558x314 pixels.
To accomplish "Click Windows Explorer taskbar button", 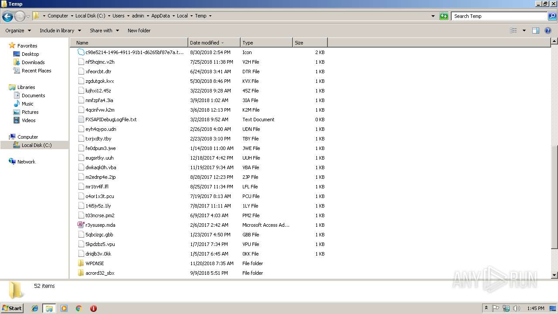I will 49,308.
